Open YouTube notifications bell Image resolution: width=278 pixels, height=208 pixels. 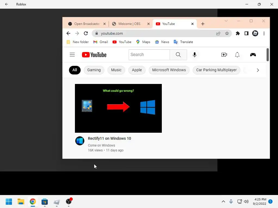point(237,55)
